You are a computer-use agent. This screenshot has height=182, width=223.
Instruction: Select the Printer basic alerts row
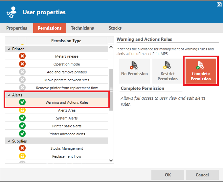pos(56,126)
